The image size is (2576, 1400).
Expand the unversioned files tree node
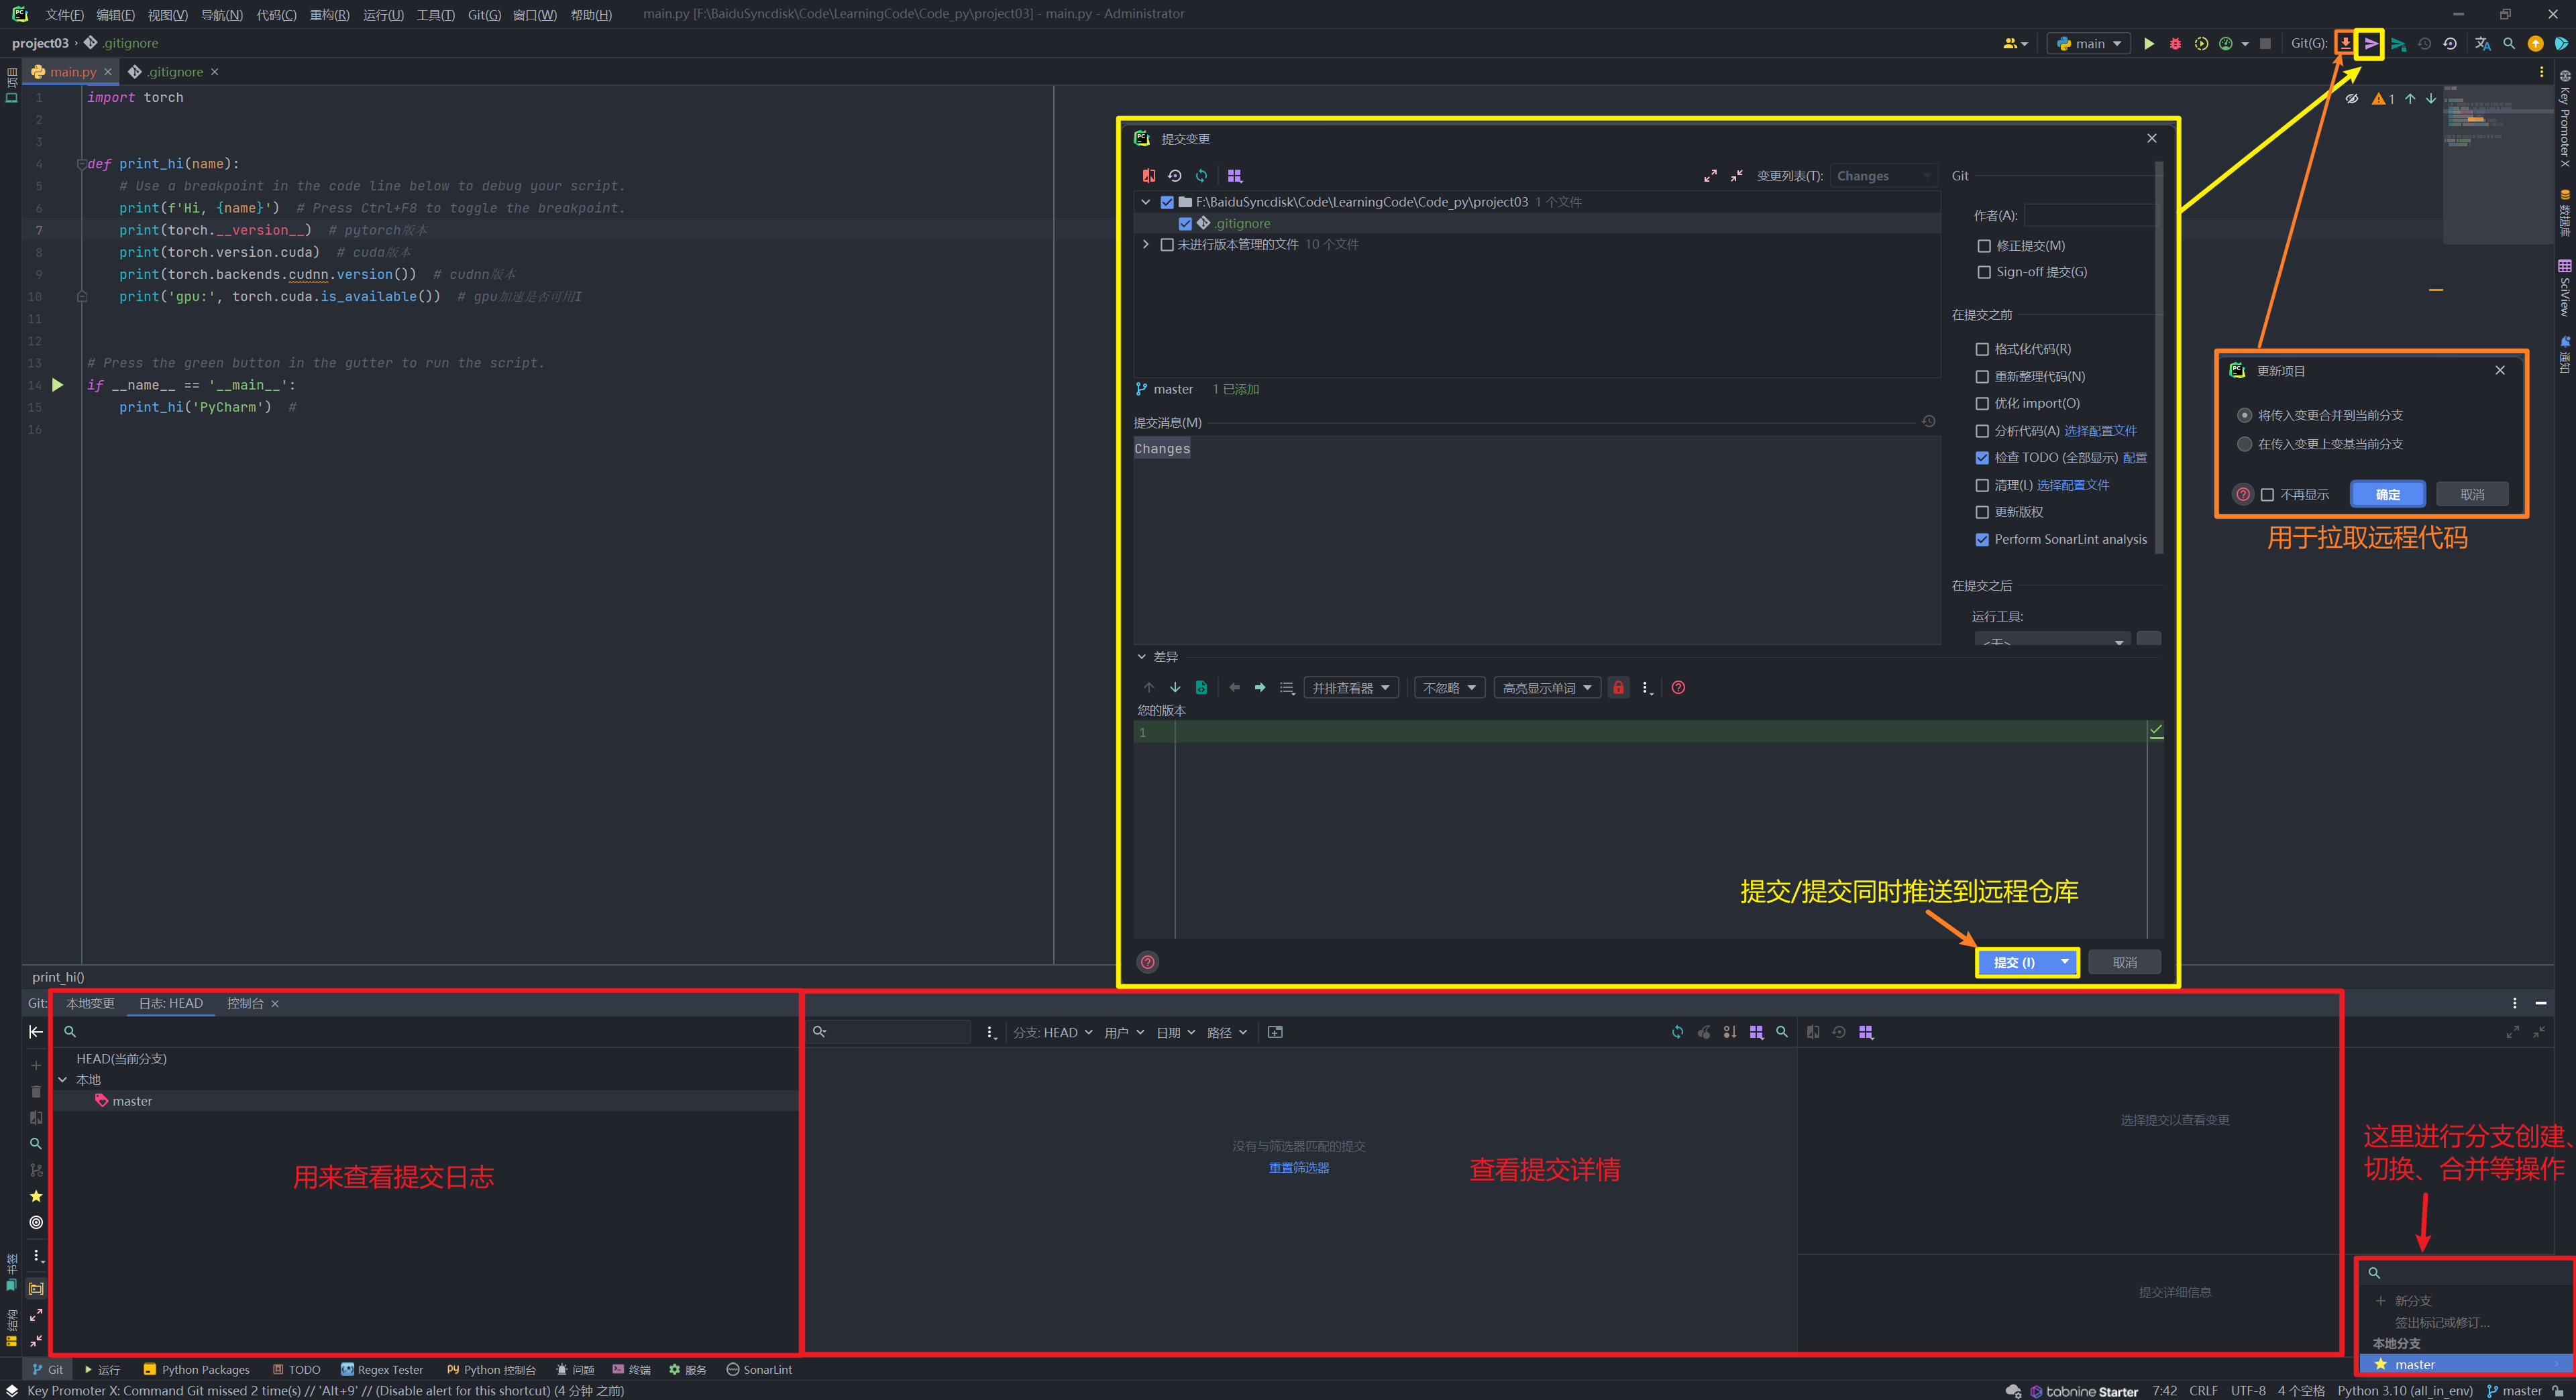pyautogui.click(x=1146, y=245)
